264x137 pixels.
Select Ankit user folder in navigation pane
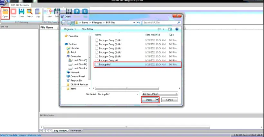click(x=71, y=52)
